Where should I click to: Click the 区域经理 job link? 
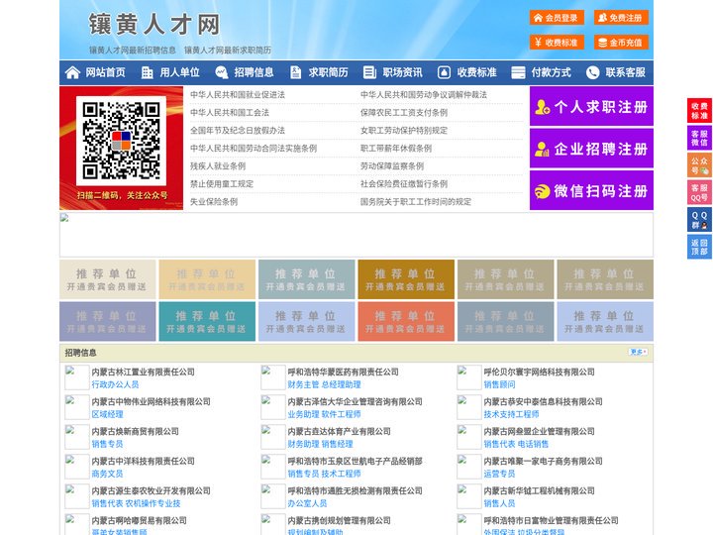pos(107,414)
